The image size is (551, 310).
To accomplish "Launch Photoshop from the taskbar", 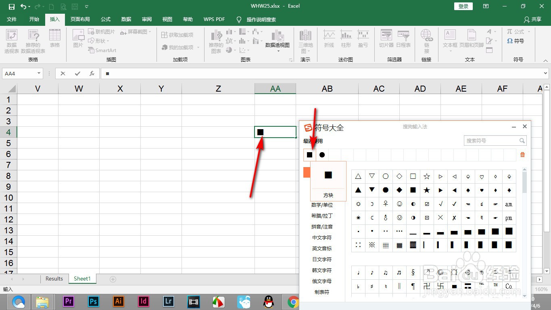I will tap(93, 301).
